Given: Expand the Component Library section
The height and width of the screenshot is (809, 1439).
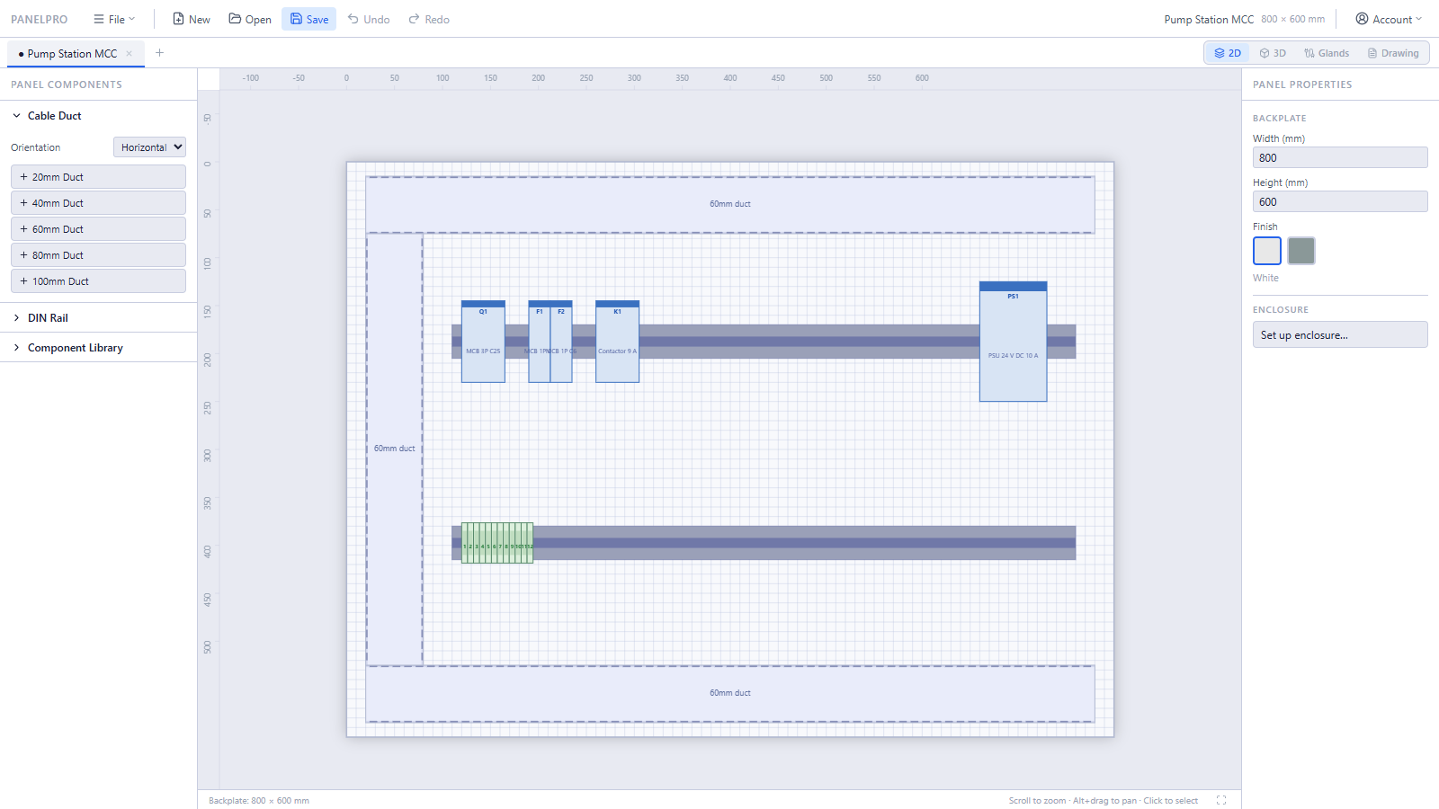Looking at the screenshot, I should pos(99,348).
